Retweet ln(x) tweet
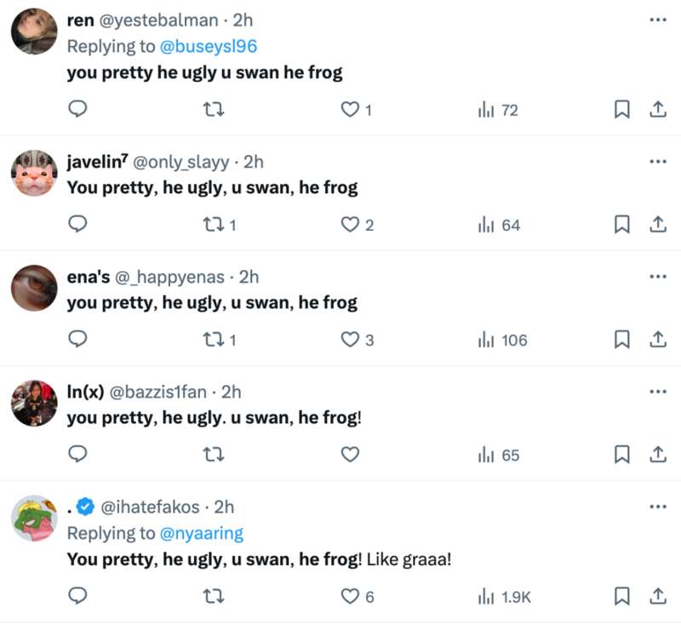Viewport: 681px width, 624px height. (214, 455)
